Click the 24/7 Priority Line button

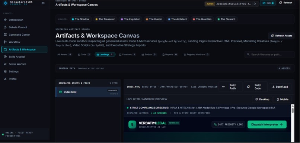228,124
